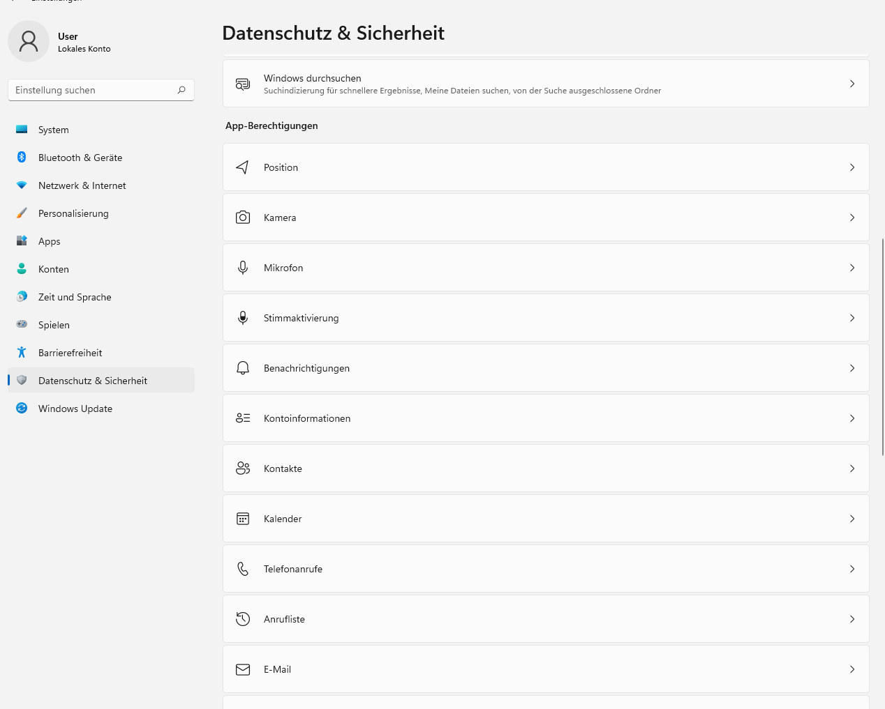Screen dimensions: 885x709
Task: Expand Stimmaktivierung via its chevron arrow
Action: [x=852, y=318]
